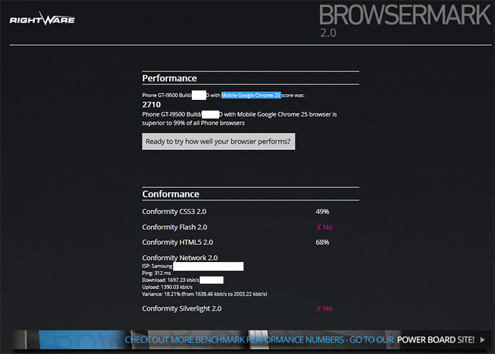The image size is (495, 354).
Task: Click the red X beside Conformity Flash
Action: coord(318,227)
